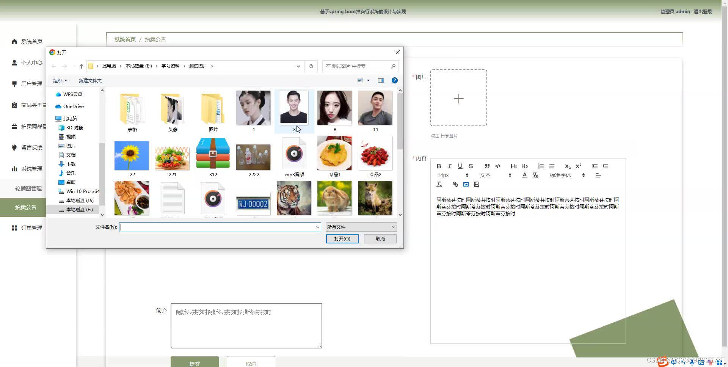Apply superscript formatting
728x367 pixels.
click(x=578, y=166)
